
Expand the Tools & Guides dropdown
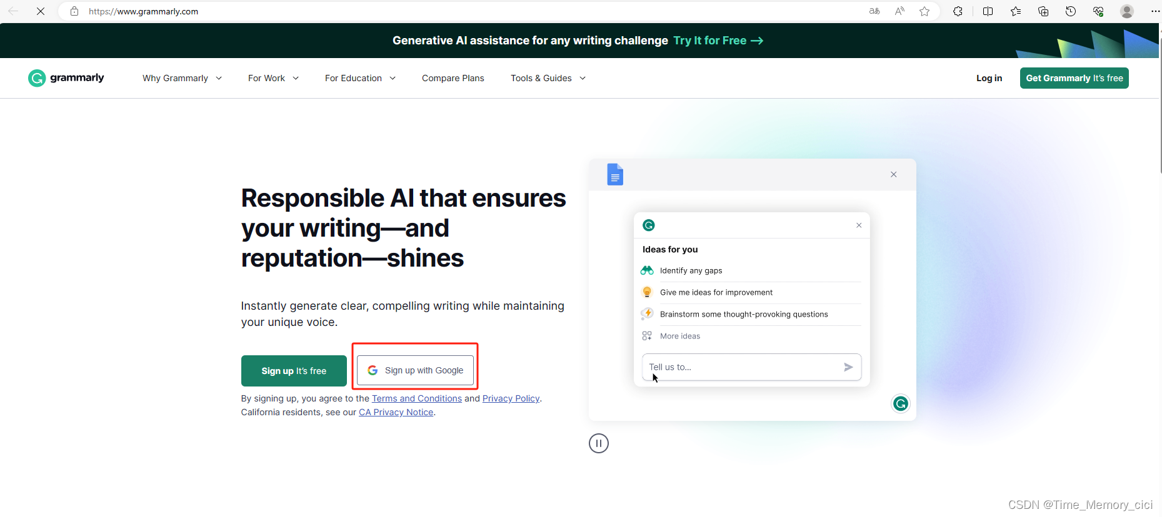coord(548,78)
